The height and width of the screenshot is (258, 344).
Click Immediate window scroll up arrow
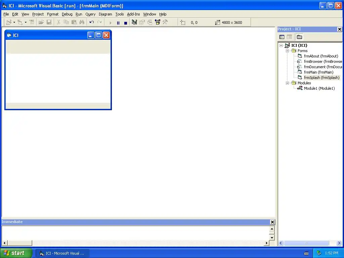point(272,229)
